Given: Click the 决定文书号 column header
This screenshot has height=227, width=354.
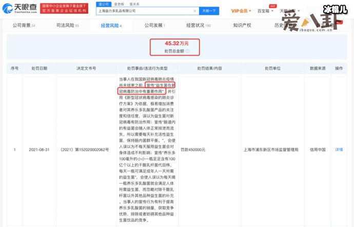Looking at the screenshot, I should coord(86,68).
